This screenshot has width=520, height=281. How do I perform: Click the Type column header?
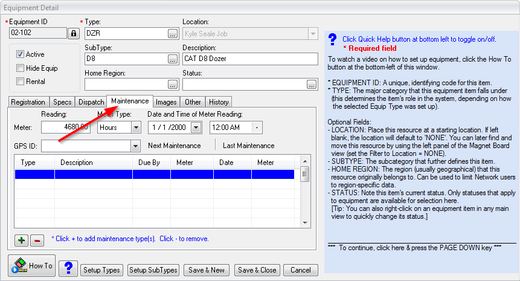34,163
